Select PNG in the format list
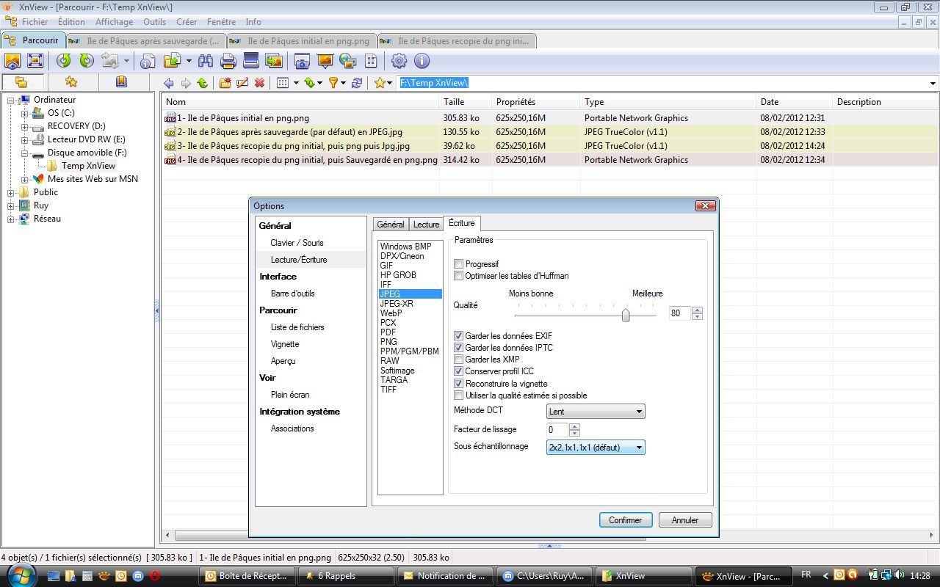This screenshot has height=587, width=940. [388, 342]
